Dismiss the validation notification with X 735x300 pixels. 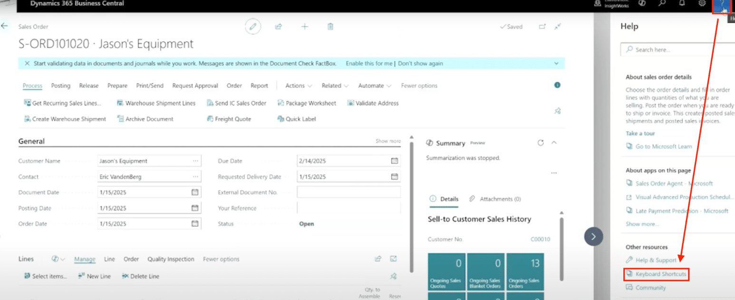click(x=27, y=63)
